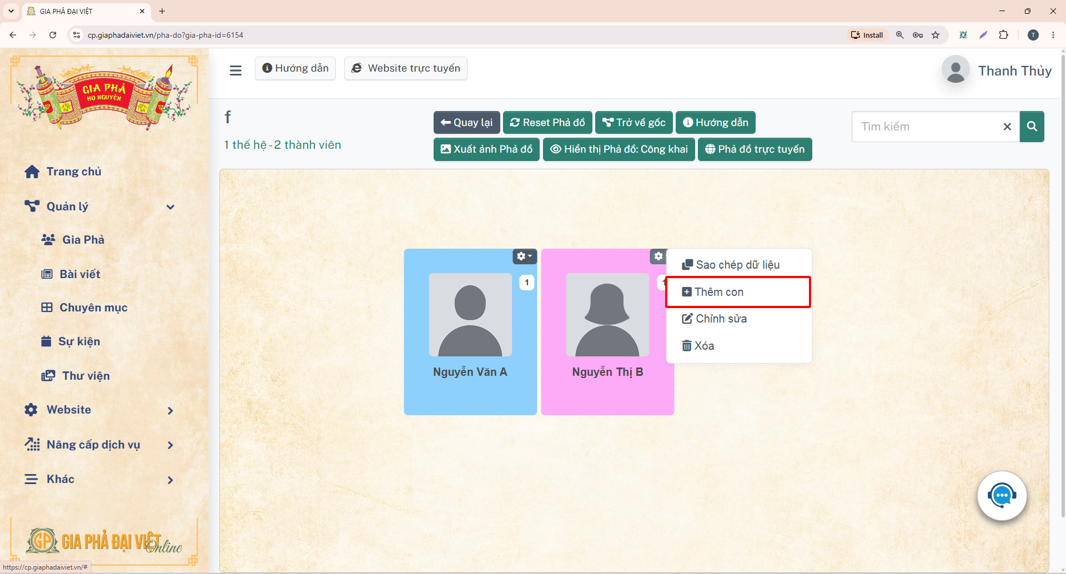1066x574 pixels.
Task: Click green Hướng dẫn toolbar button
Action: pos(716,123)
